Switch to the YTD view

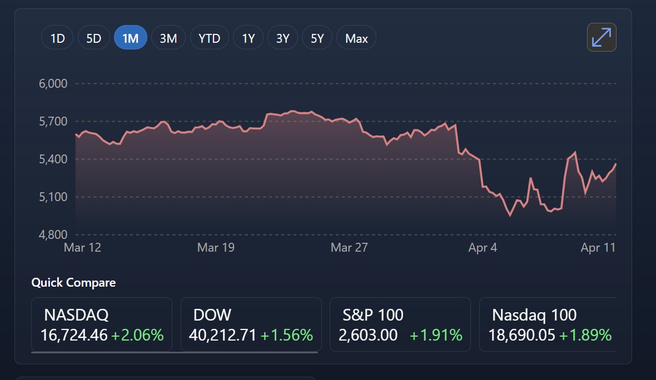[x=210, y=37]
